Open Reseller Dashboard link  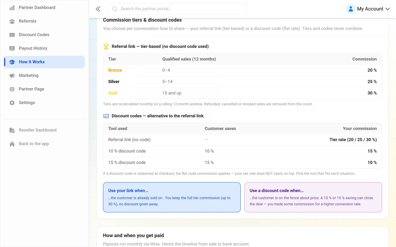45,130
